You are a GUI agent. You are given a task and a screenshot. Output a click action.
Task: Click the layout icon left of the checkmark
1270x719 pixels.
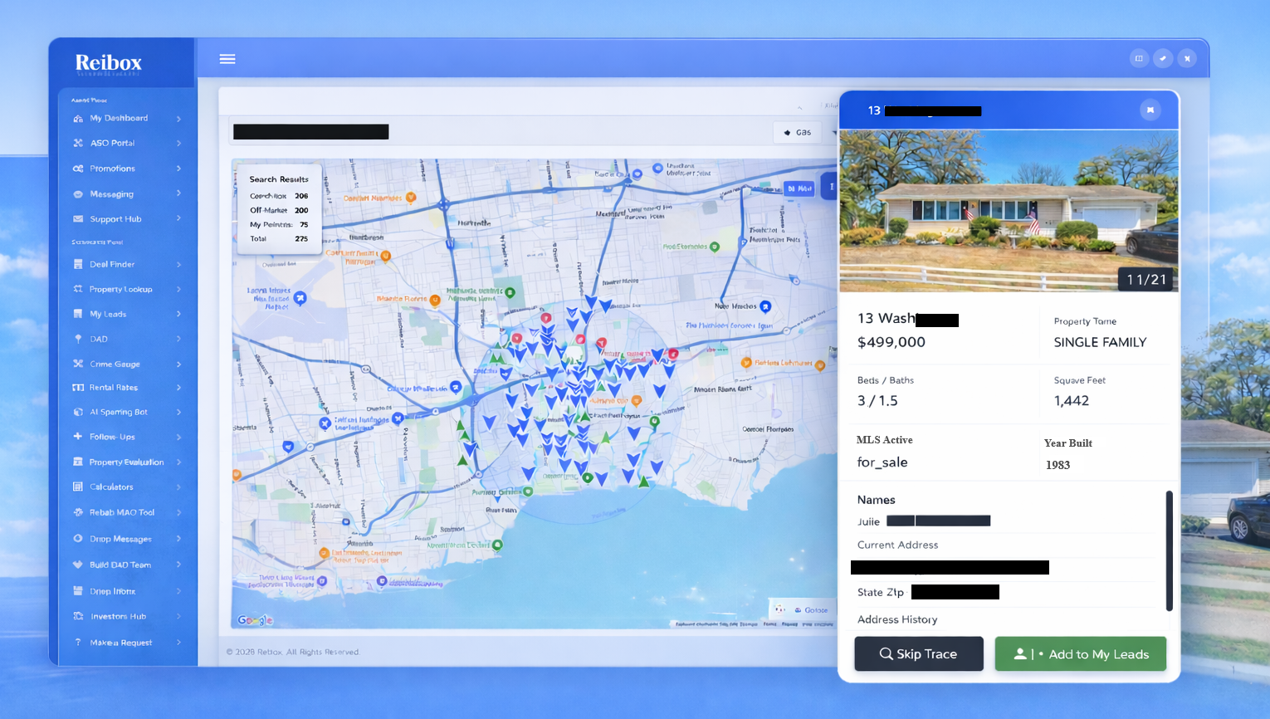pyautogui.click(x=1139, y=58)
